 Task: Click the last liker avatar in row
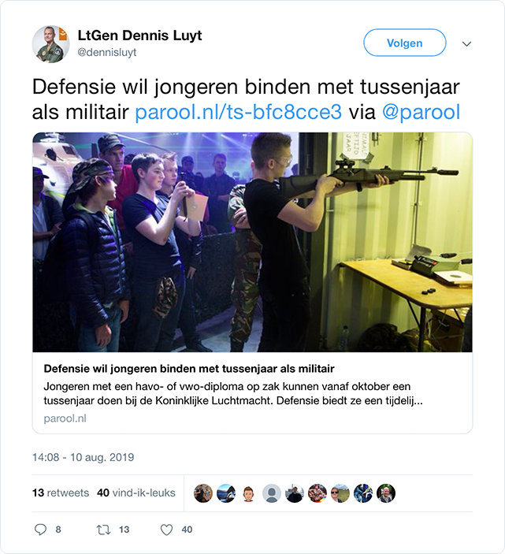pos(386,493)
